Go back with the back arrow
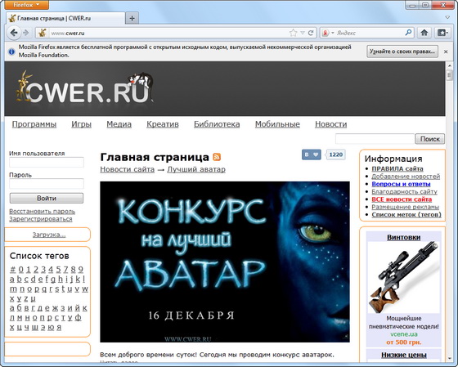Image resolution: width=458 pixels, height=367 pixels. (x=14, y=33)
